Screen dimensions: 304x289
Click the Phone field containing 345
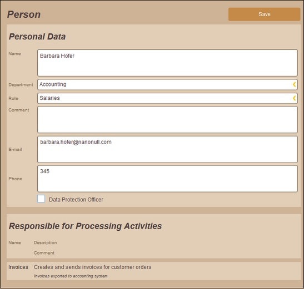click(x=167, y=179)
